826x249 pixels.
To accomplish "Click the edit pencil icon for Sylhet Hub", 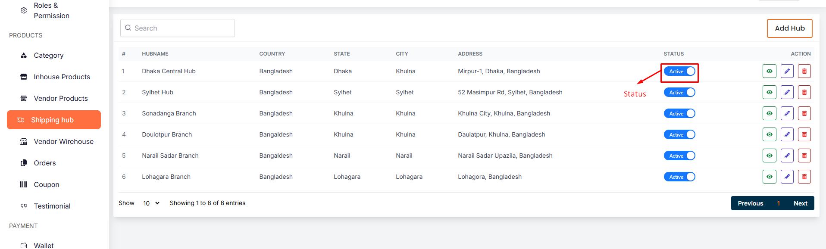I will click(787, 92).
